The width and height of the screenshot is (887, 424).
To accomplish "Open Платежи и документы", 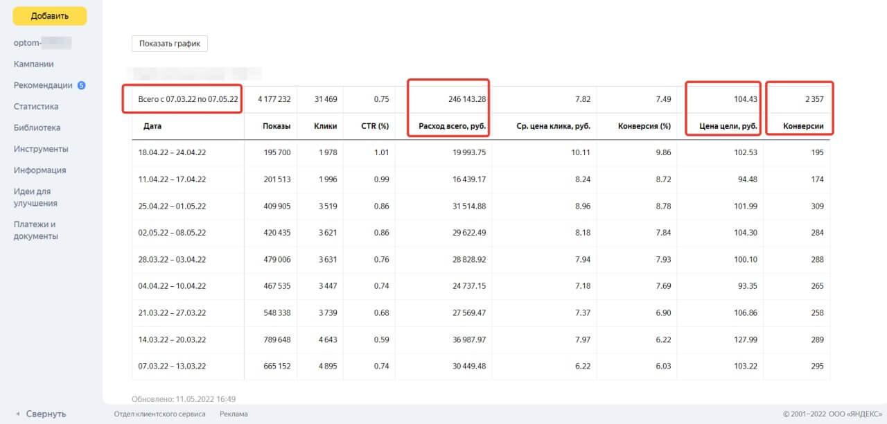I will tap(35, 230).
